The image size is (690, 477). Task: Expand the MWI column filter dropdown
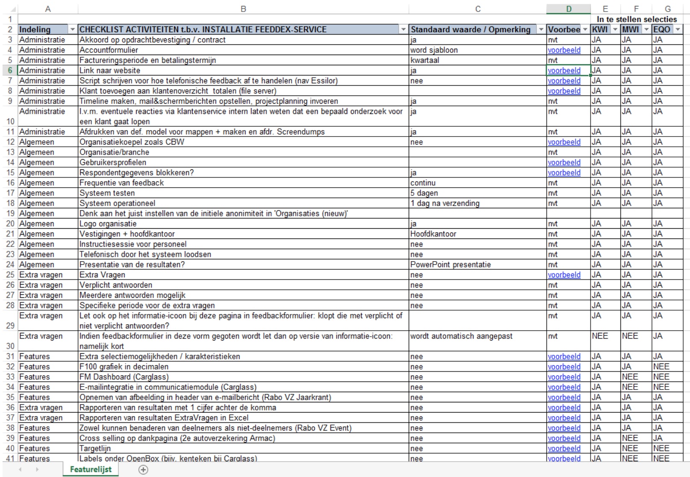pos(646,29)
